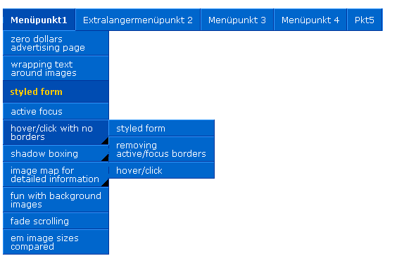
Task: Click submenu arrow on shadow boxing item
Action: tap(106, 158)
